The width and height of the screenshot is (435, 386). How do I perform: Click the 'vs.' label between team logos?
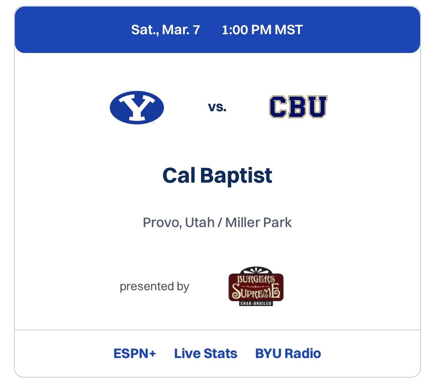pos(217,107)
